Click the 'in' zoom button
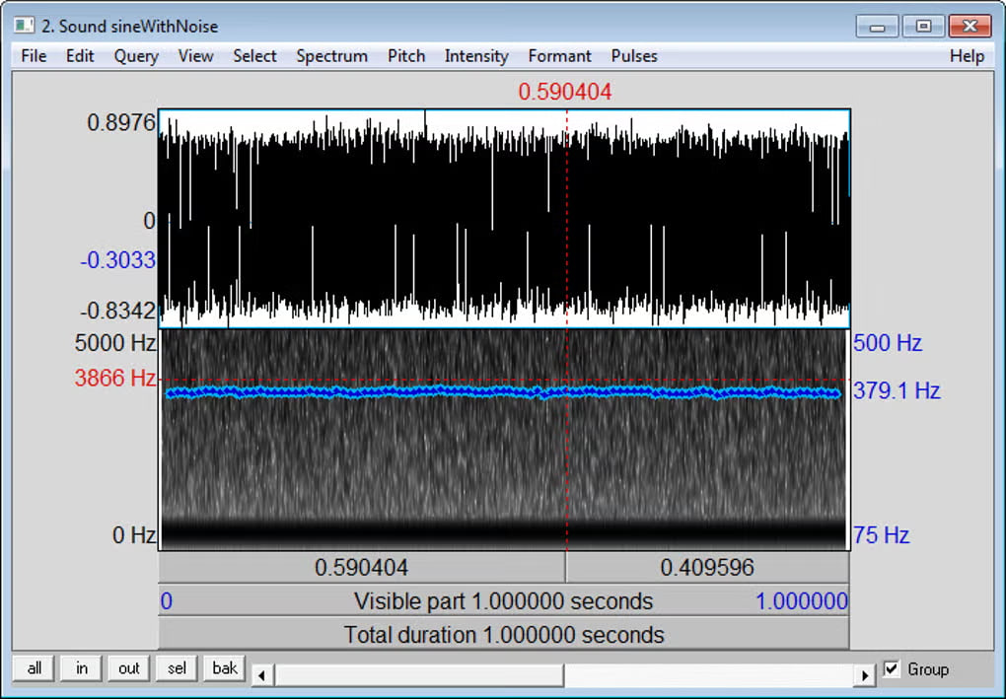The image size is (1006, 699). click(82, 668)
